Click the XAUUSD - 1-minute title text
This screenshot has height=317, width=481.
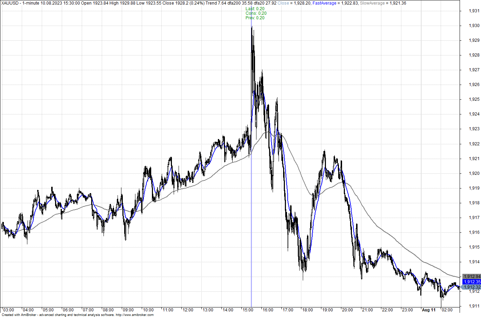click(x=20, y=3)
